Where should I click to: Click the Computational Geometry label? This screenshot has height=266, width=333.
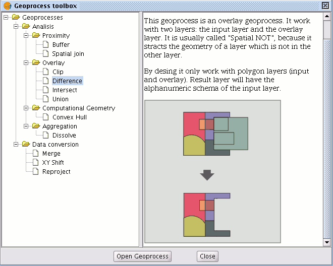(x=79, y=108)
